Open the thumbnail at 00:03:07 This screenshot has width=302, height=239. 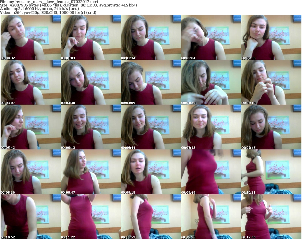pyautogui.click(x=31, y=82)
